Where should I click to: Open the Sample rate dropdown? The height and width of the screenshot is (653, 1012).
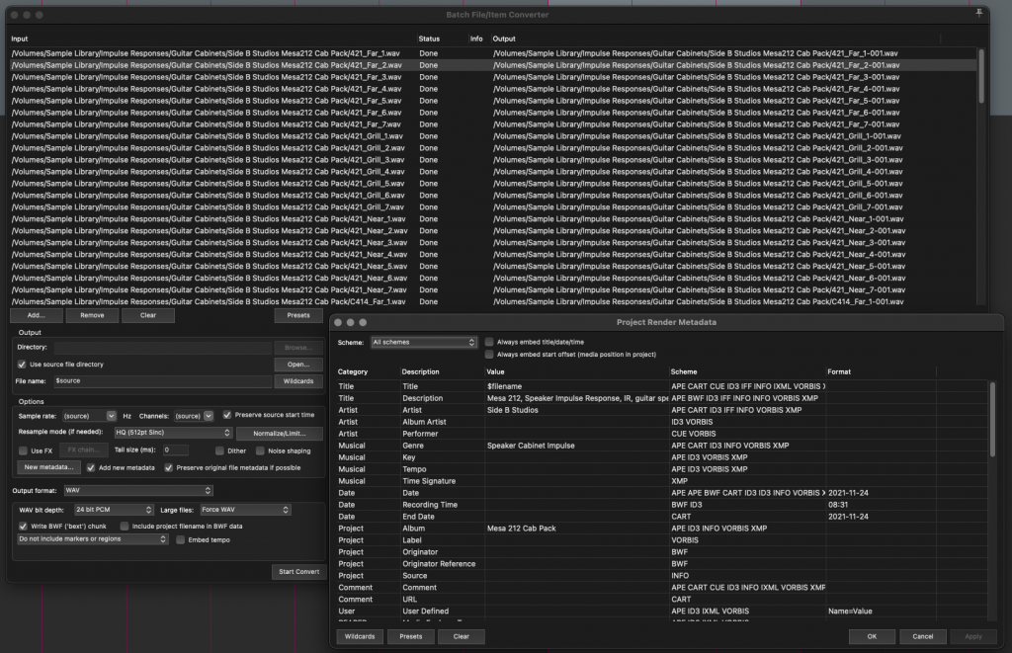(89, 415)
